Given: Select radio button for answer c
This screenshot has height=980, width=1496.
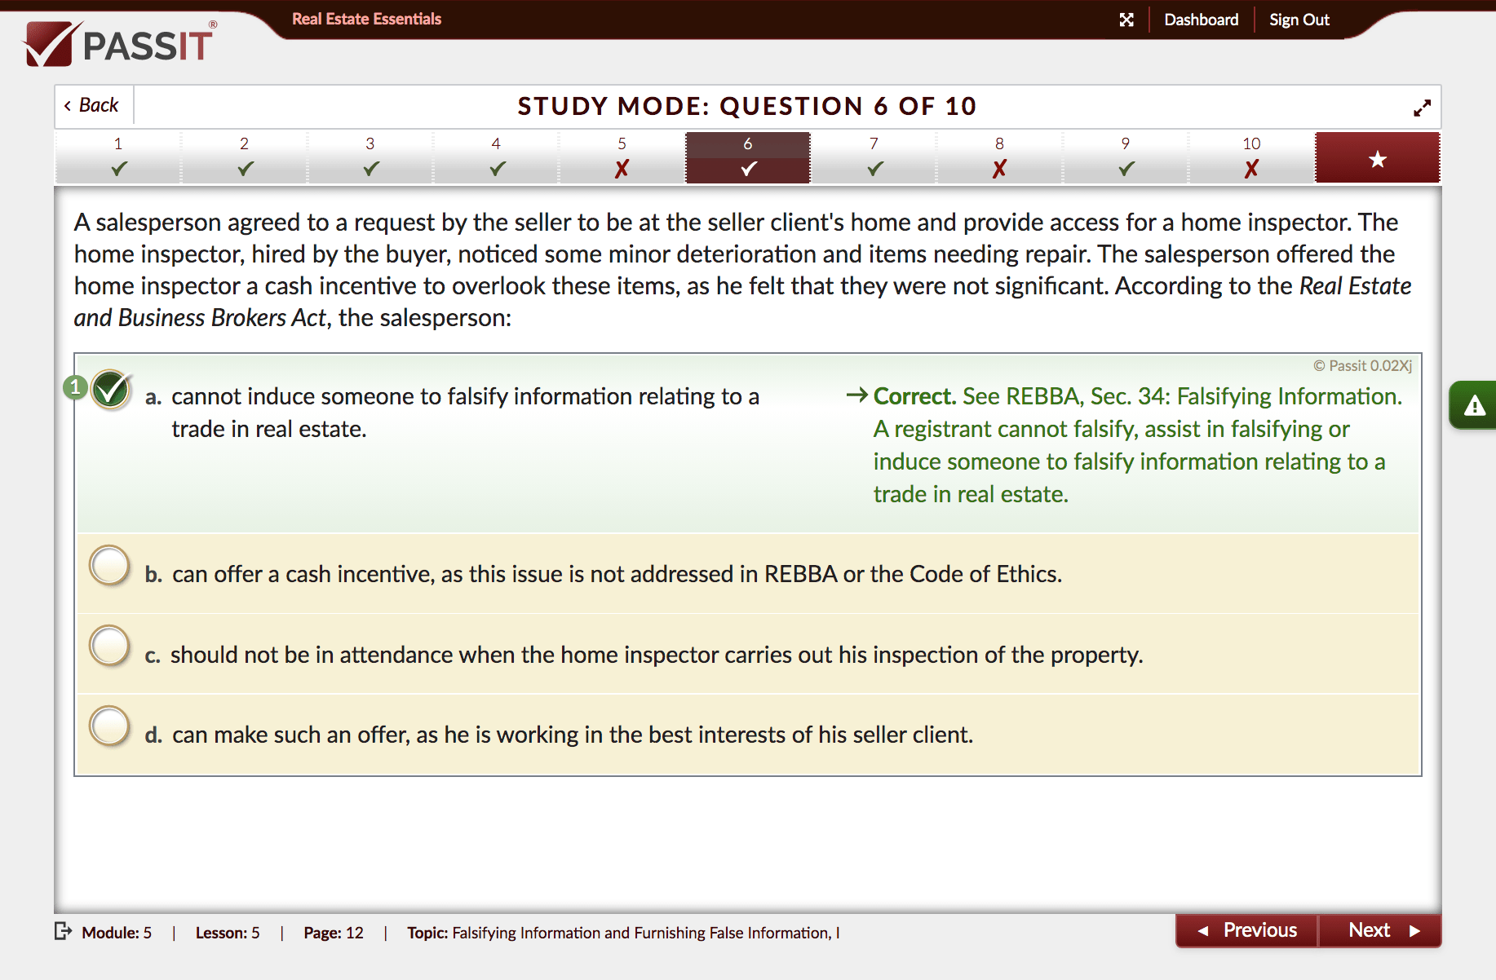Looking at the screenshot, I should [109, 645].
